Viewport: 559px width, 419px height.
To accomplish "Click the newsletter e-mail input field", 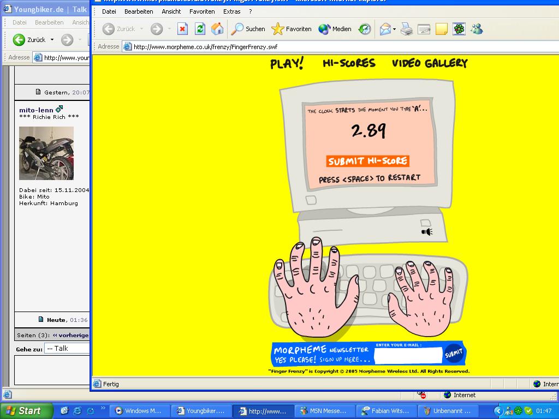I will (x=408, y=356).
